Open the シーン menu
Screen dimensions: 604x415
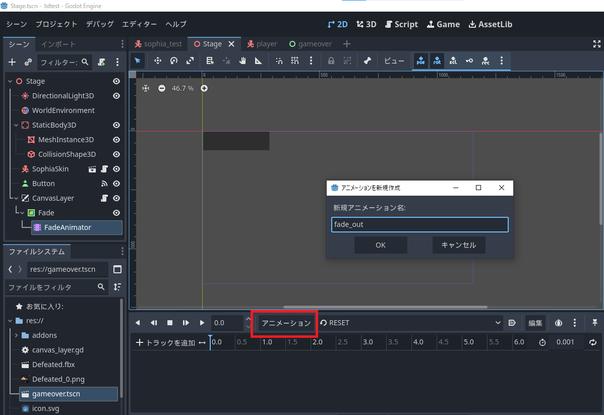coord(17,24)
